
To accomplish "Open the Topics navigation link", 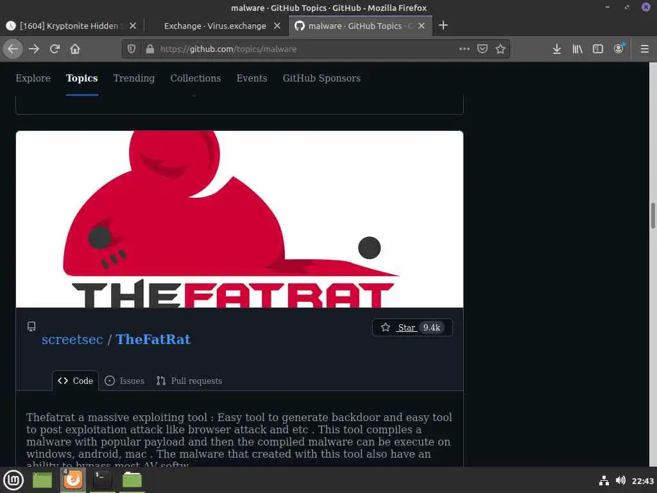I will [x=81, y=78].
